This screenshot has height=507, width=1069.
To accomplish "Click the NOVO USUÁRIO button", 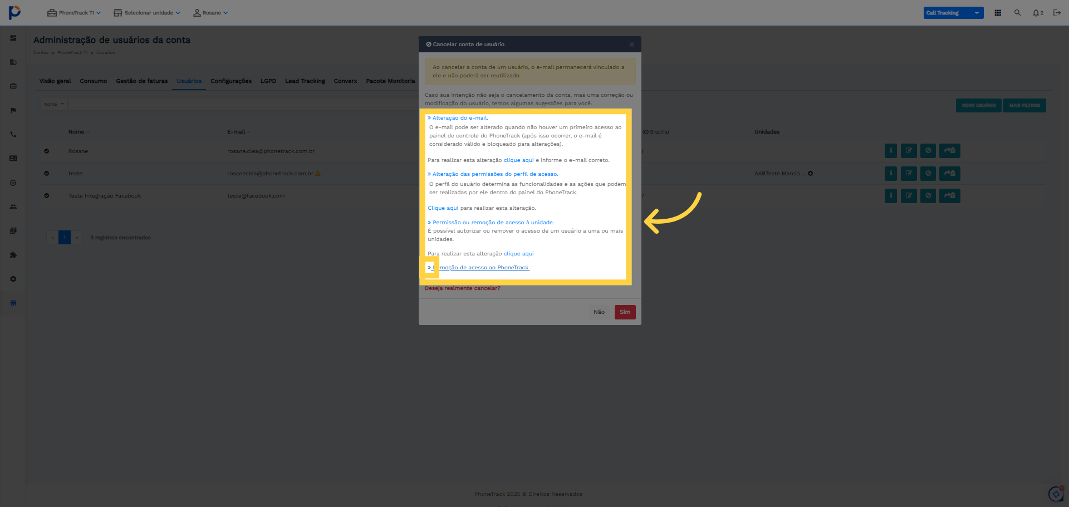I will point(979,106).
